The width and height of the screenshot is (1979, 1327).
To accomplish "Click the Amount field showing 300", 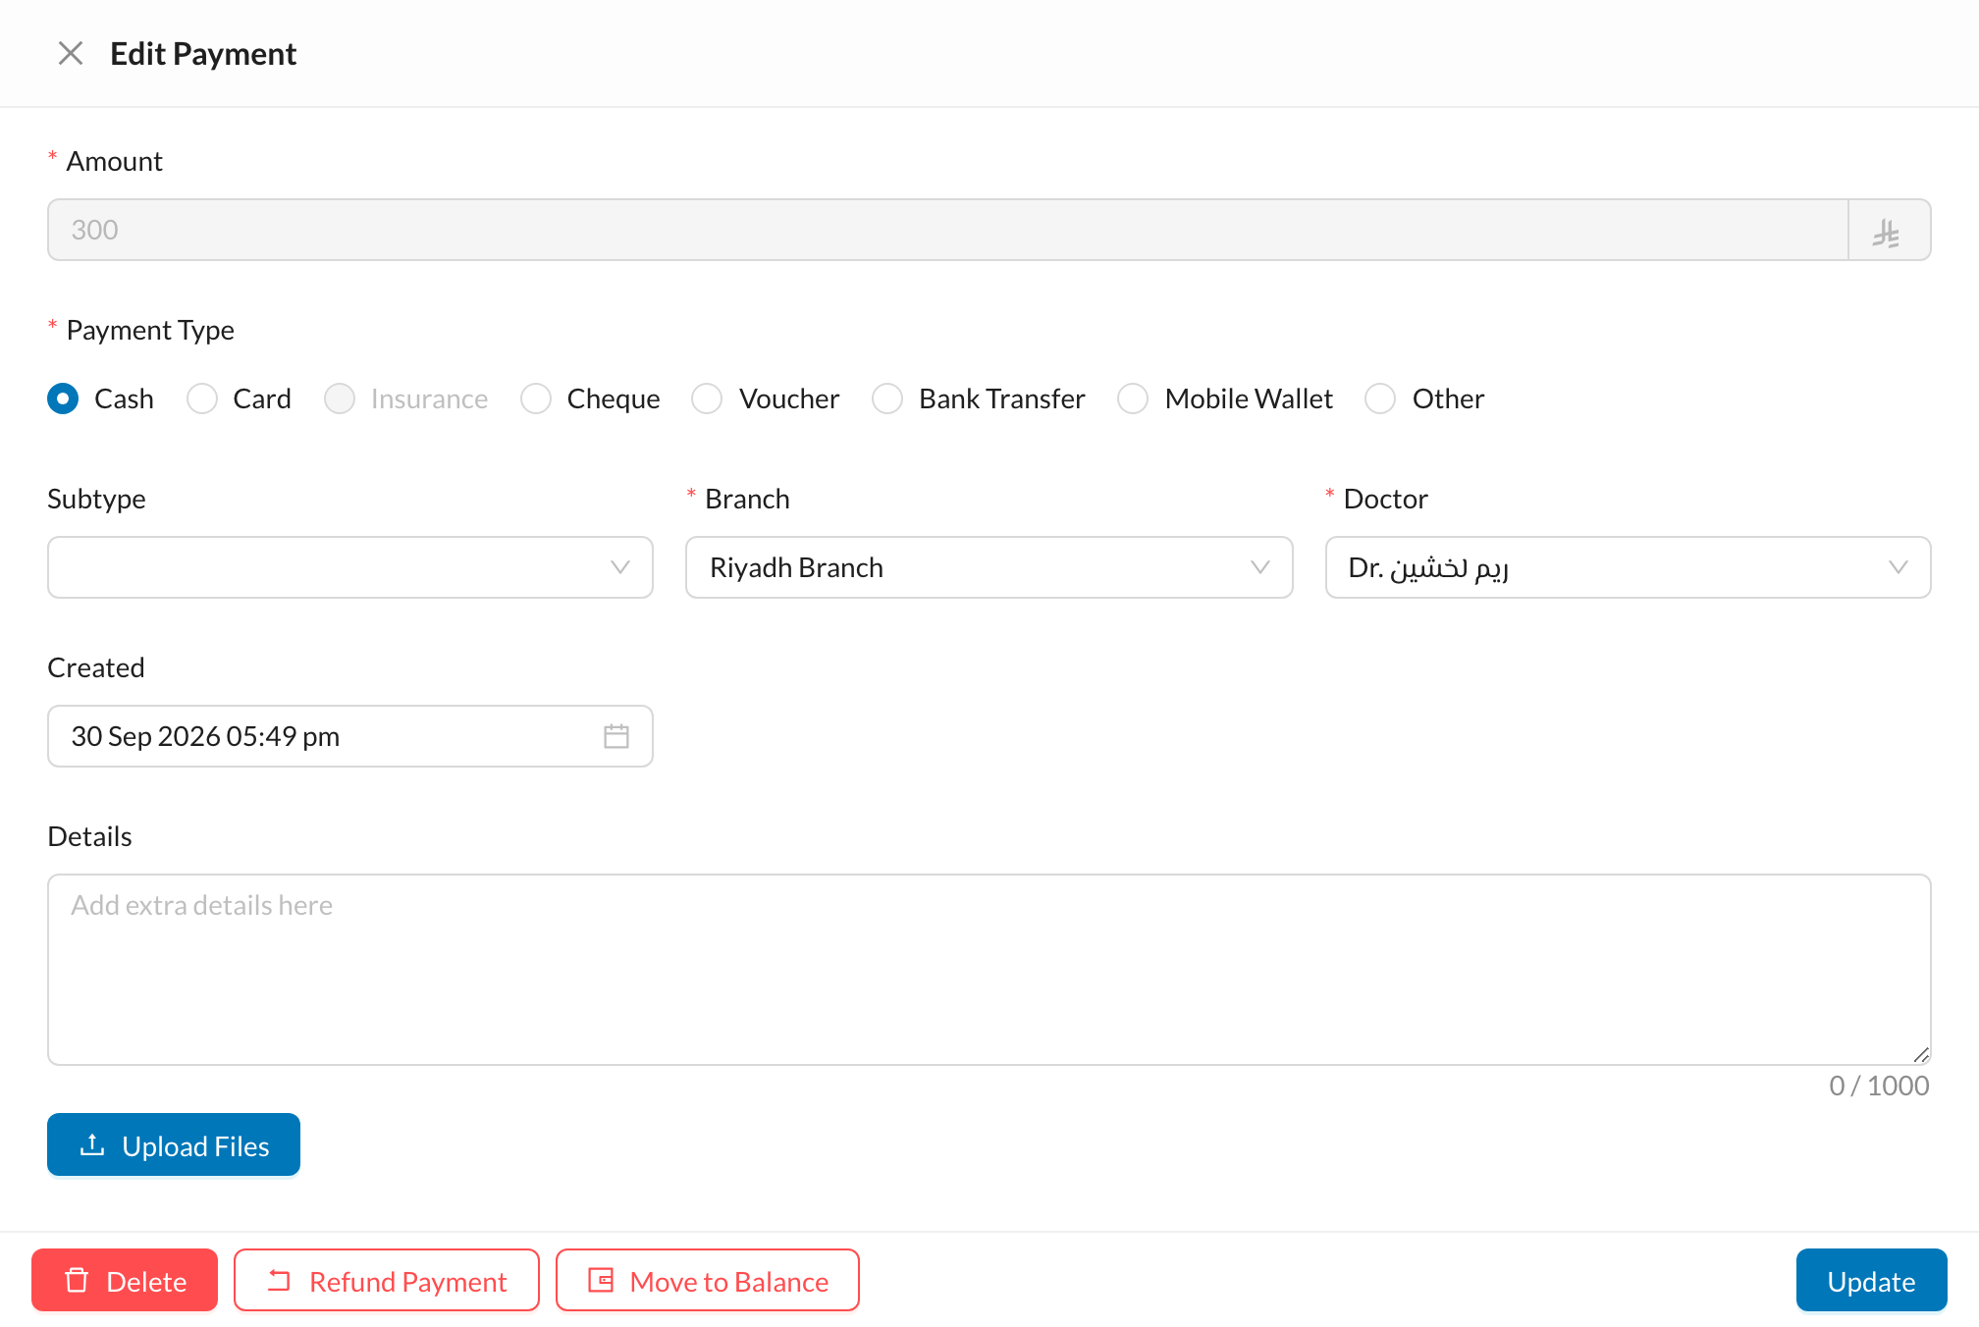I will click(948, 230).
